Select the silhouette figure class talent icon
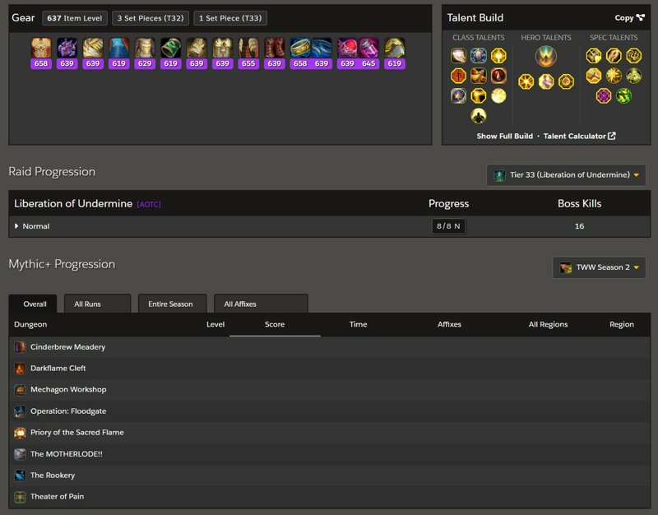The height and width of the screenshot is (515, 658). pos(479,116)
